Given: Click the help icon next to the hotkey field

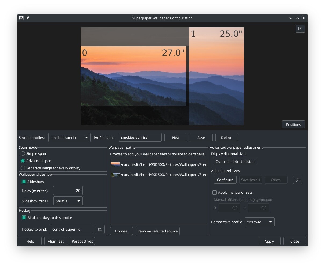Looking at the screenshot, I should point(100,229).
